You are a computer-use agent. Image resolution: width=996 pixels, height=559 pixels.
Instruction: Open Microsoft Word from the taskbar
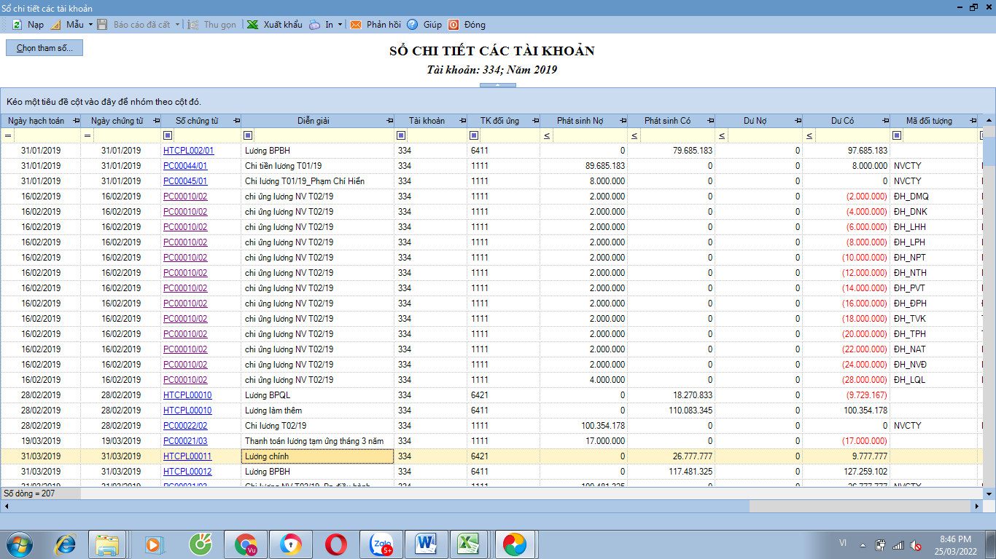coord(427,544)
